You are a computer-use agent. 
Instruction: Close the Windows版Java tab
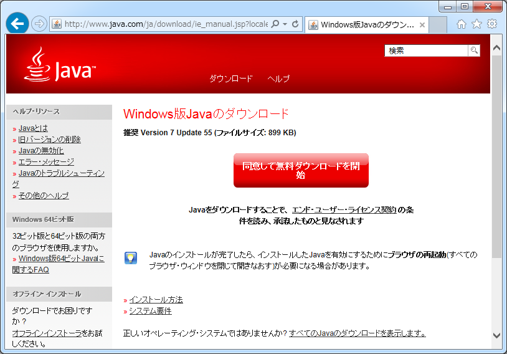click(x=422, y=25)
